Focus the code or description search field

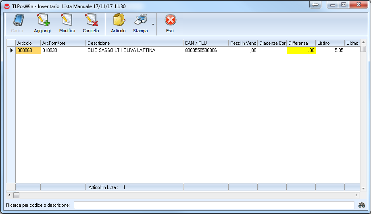pyautogui.click(x=214, y=205)
